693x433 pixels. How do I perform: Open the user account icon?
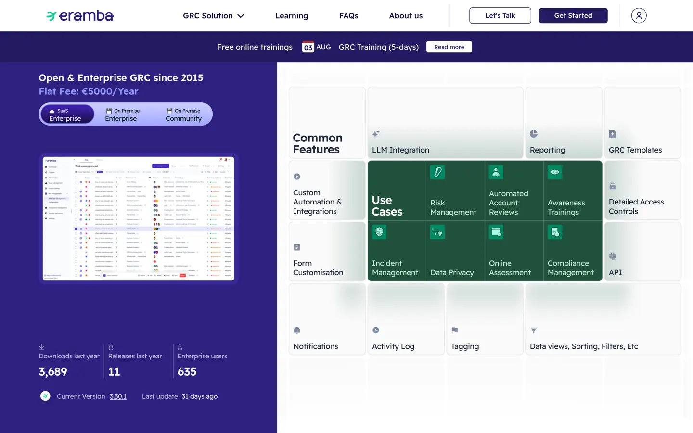tap(639, 15)
